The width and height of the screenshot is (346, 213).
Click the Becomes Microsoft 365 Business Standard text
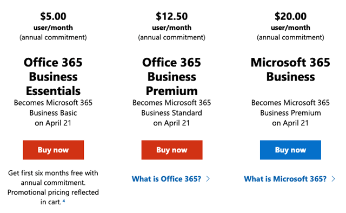click(x=172, y=113)
